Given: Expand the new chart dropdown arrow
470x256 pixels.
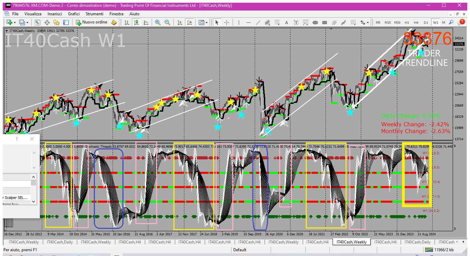Looking at the screenshot, I should click(14, 22).
